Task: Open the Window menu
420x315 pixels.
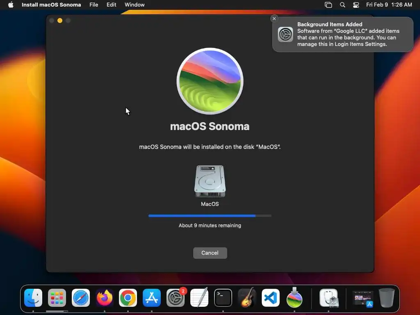Action: point(135,5)
